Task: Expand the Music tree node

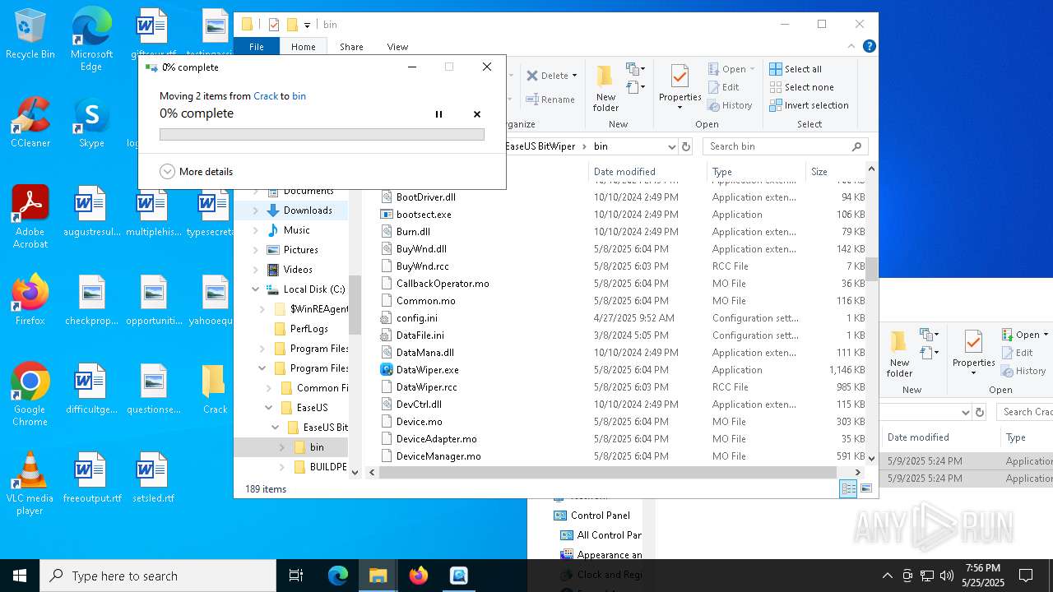Action: [x=255, y=230]
